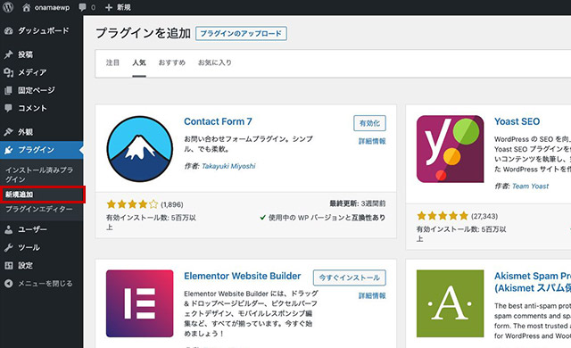Screen dimensions: 571x348
Task: Click プラグインのアップロード button
Action: point(241,34)
